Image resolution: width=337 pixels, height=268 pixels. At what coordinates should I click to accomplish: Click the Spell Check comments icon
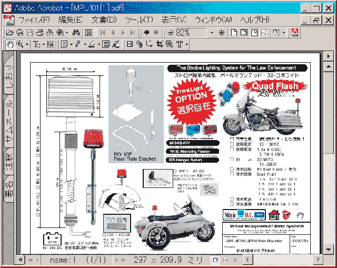click(x=105, y=44)
